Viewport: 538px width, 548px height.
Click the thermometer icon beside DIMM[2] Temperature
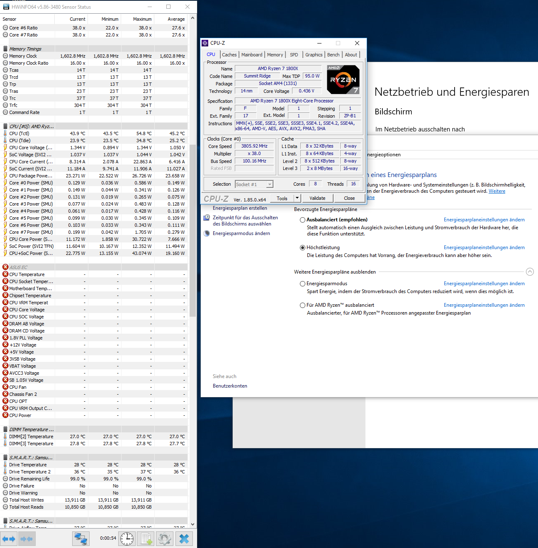pos(5,436)
